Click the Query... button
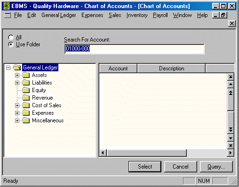Screen dimensions: 239x187 pos(216,167)
